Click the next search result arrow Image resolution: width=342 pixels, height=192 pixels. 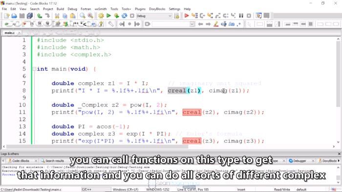pyautogui.click(x=208, y=24)
